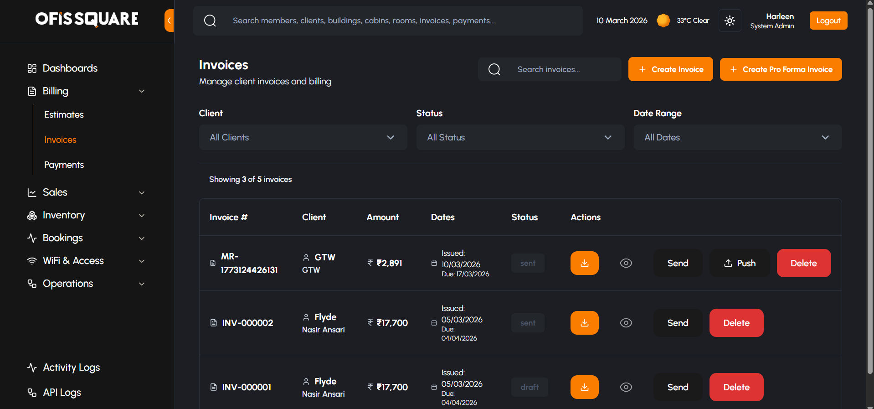The image size is (874, 409).
Task: Click person icon next to GTW client
Action: pos(306,258)
